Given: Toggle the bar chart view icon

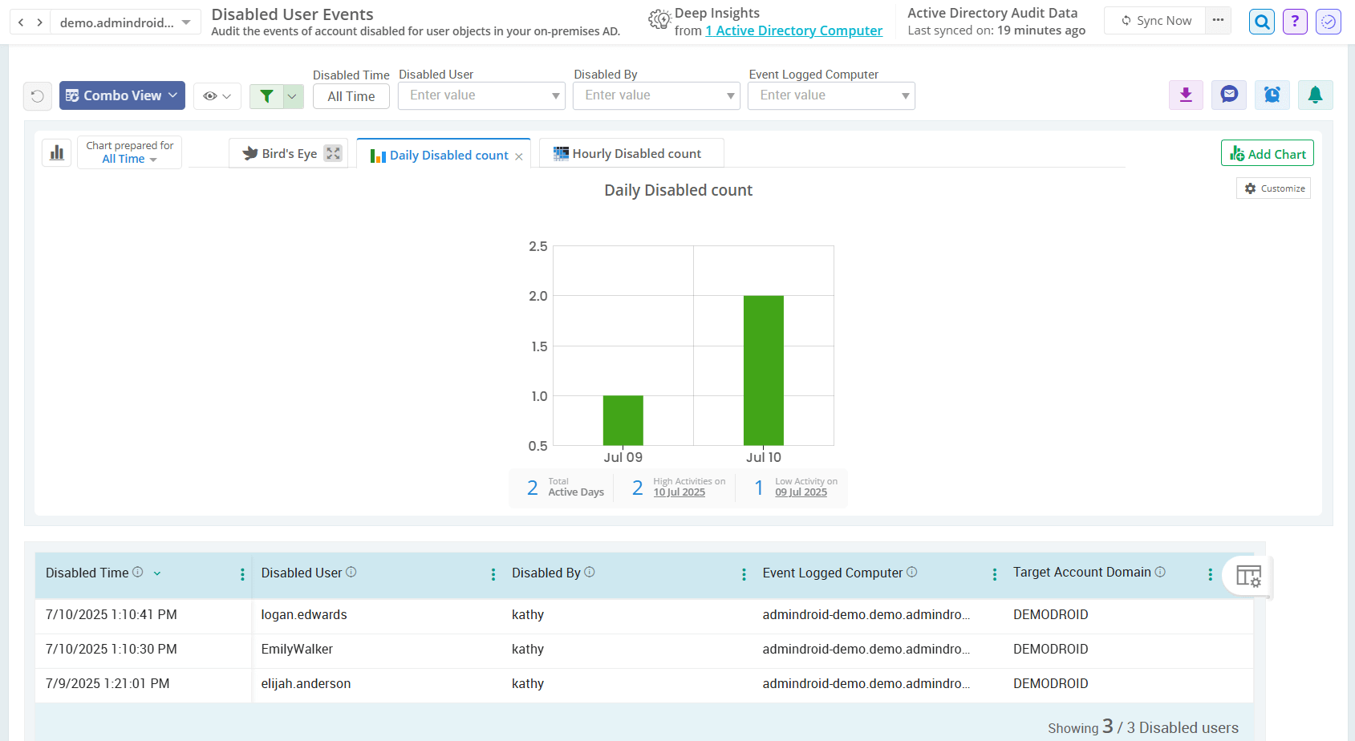Looking at the screenshot, I should coord(57,152).
